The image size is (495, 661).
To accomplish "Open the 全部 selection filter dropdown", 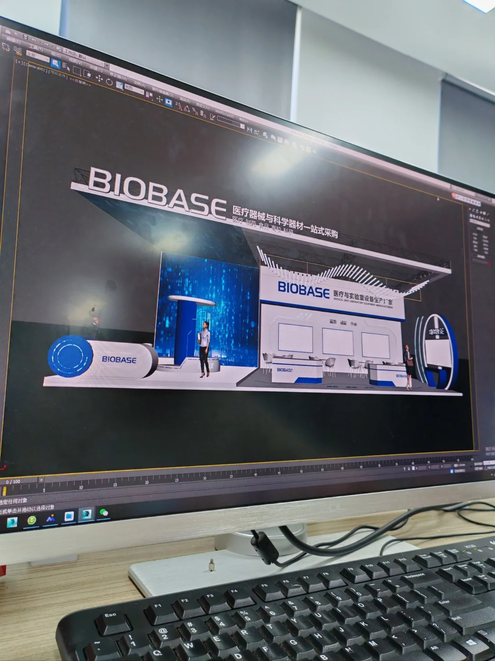I will (38, 56).
